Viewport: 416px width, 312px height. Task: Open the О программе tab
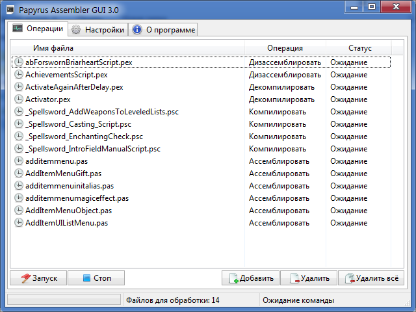coord(162,30)
